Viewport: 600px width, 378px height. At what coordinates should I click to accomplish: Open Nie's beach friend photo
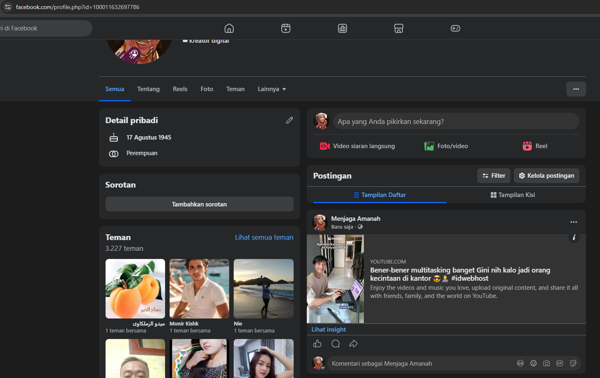(264, 289)
